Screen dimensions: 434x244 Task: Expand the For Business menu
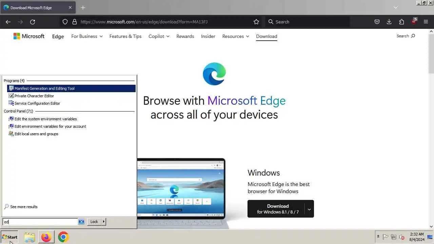click(87, 36)
